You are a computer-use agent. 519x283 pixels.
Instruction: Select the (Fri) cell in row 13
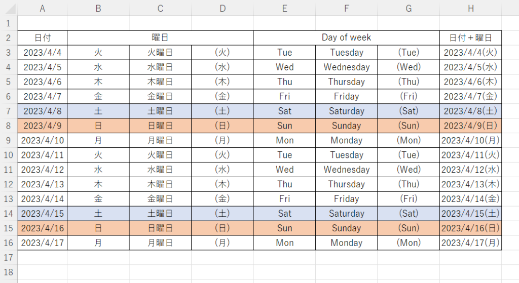pyautogui.click(x=409, y=199)
